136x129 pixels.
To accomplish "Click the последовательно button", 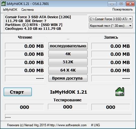I will coord(68,46).
